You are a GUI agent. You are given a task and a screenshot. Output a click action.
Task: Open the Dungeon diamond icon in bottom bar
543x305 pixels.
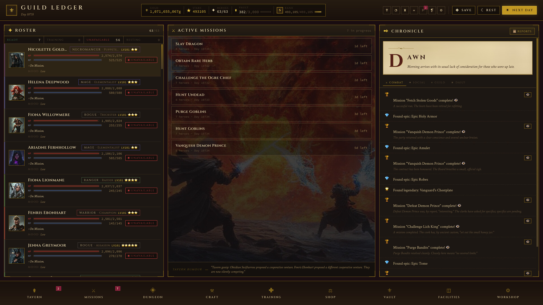(x=153, y=290)
